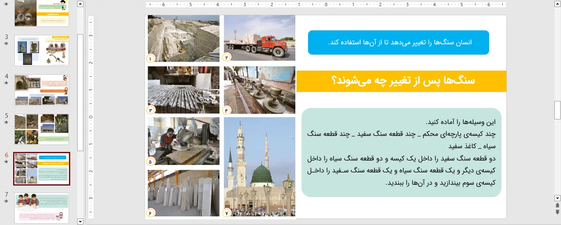
Task: Select slide 7 thumbnail with two children
Action: click(41, 208)
